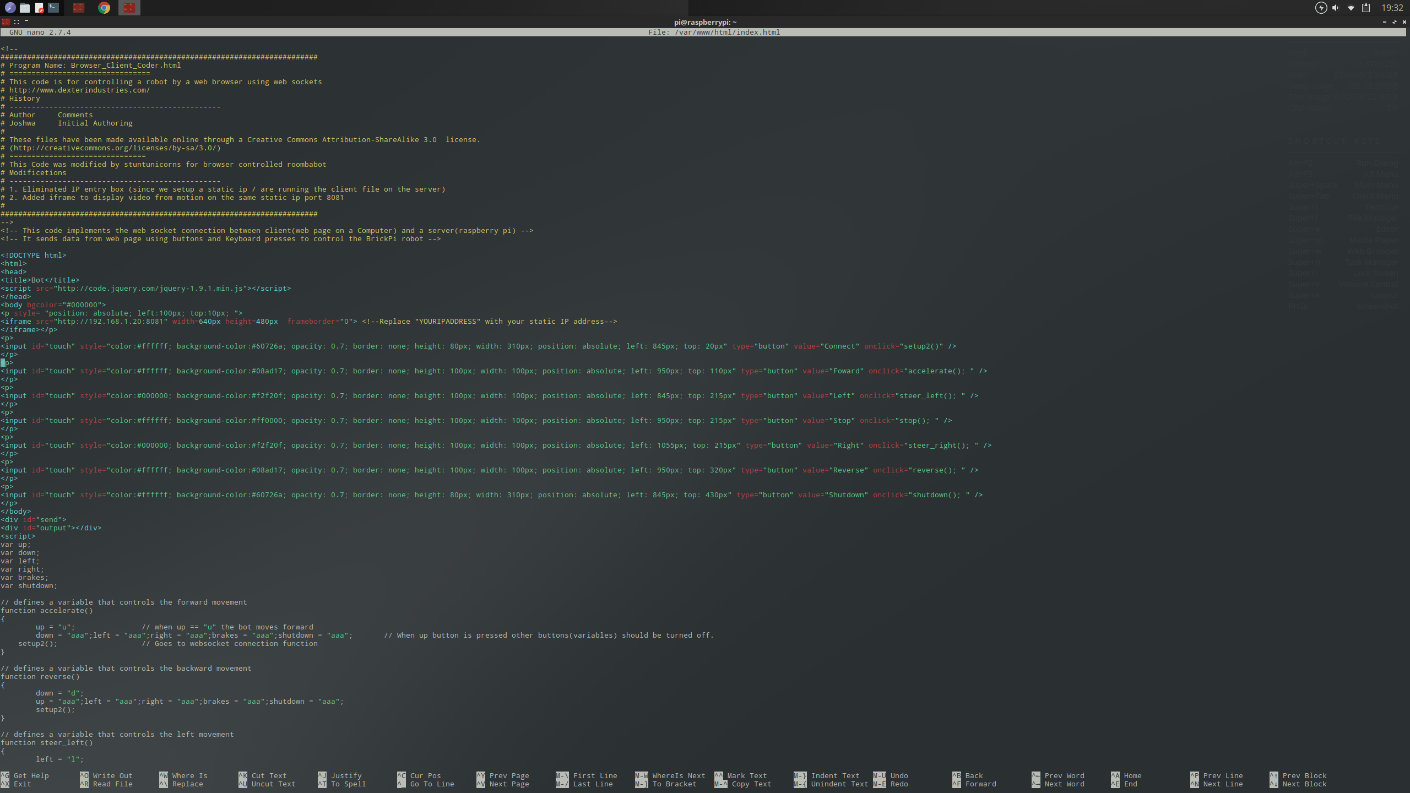Launch the text editor from the panel
Image resolution: width=1410 pixels, height=793 pixels.
[39, 8]
